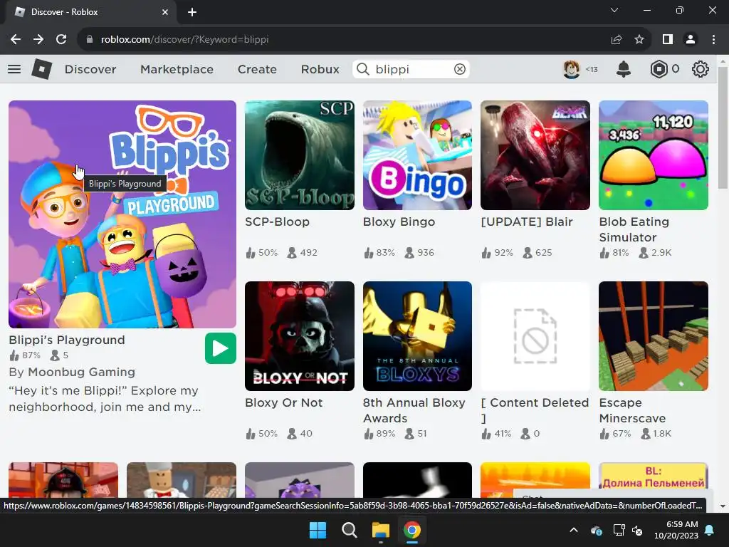Open the Blob Eating Simulator thumbnail
729x547 pixels.
click(x=654, y=155)
